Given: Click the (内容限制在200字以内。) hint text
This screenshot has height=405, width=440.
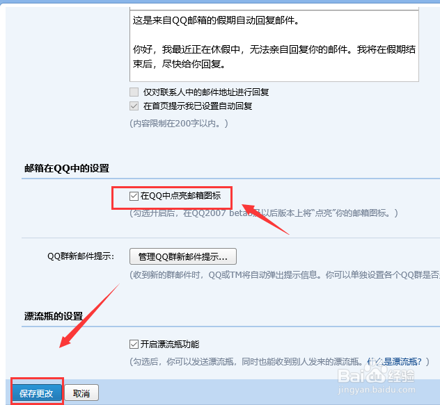Looking at the screenshot, I should pyautogui.click(x=179, y=123).
